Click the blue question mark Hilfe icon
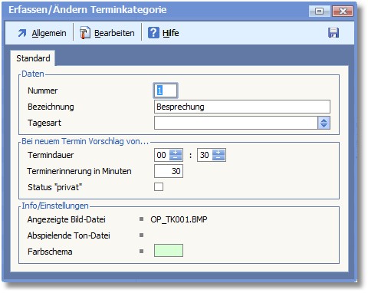Viewport: 368px width, 293px height. (x=153, y=33)
